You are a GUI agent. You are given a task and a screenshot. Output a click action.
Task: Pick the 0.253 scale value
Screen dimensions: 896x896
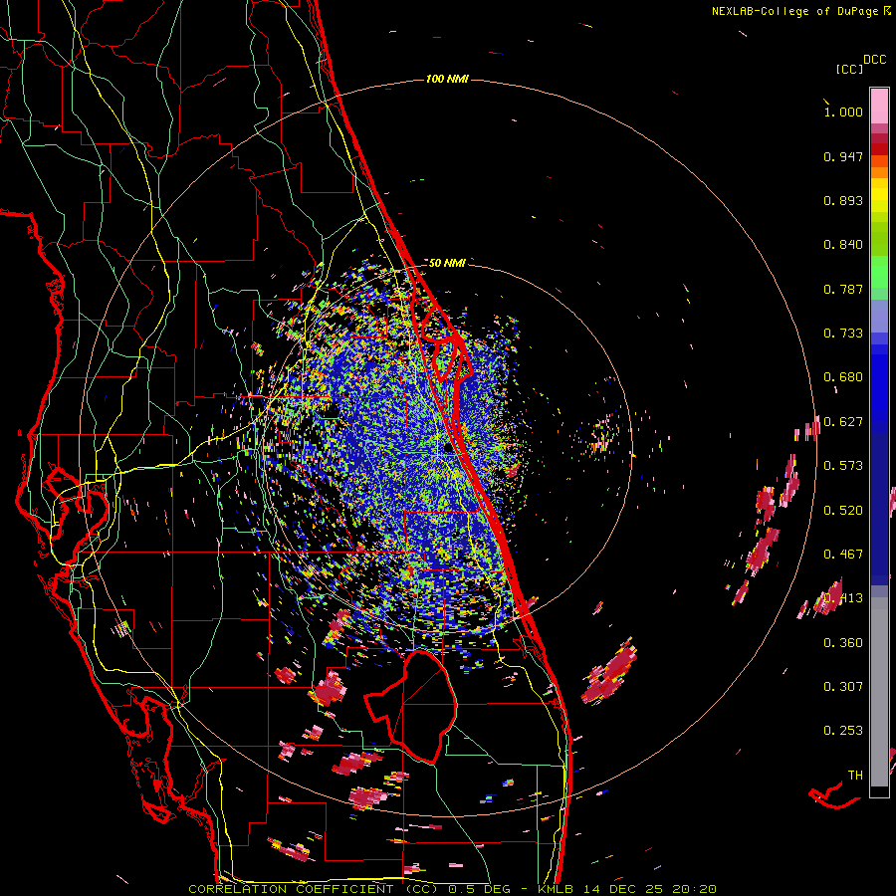(x=843, y=731)
